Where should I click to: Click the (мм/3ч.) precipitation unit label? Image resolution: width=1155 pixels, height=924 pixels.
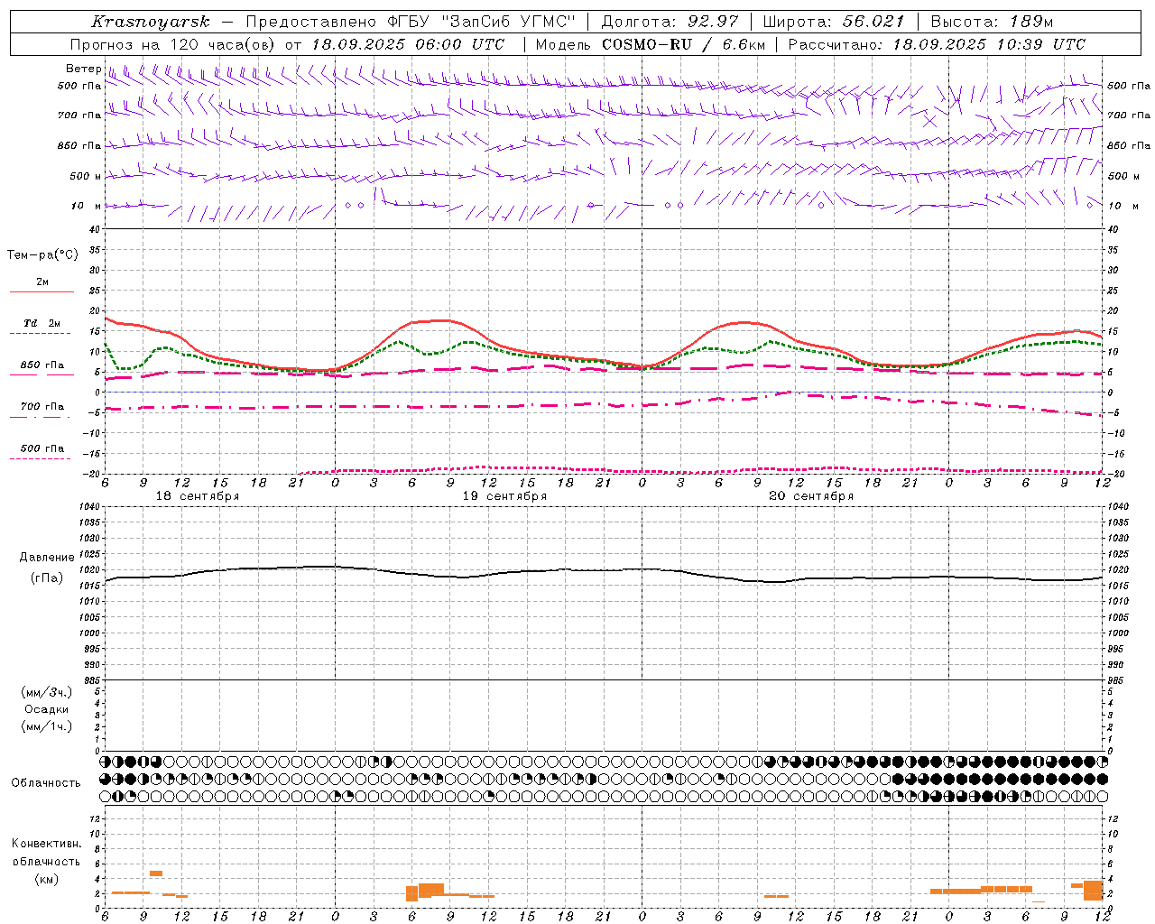tap(47, 692)
